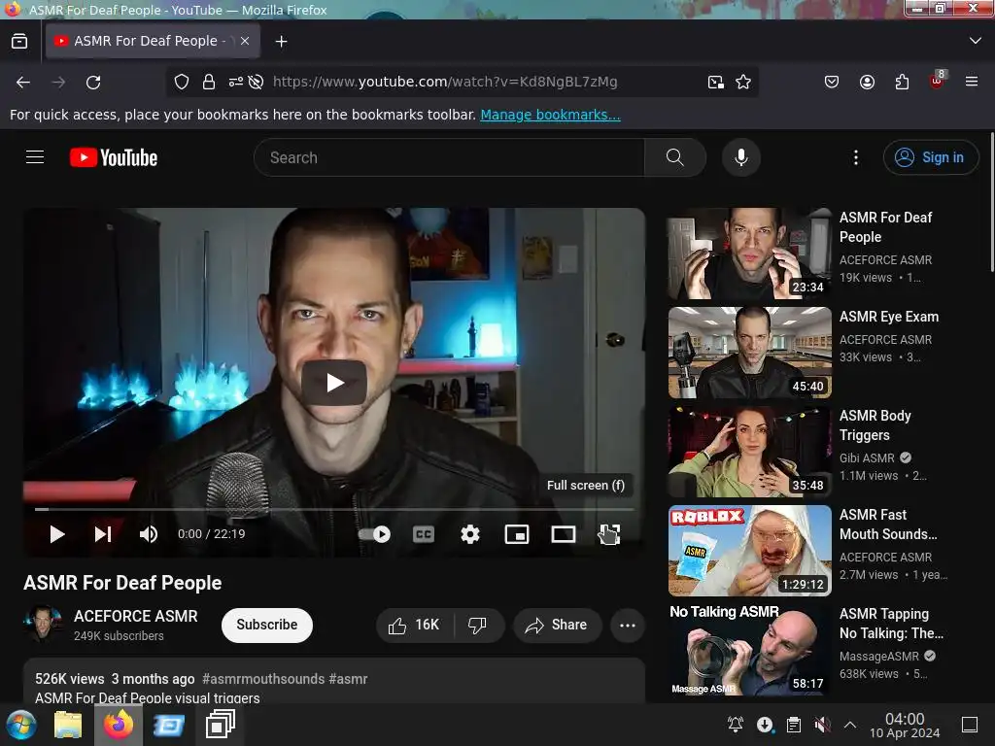The width and height of the screenshot is (995, 746).
Task: Open player settings gear
Action: [470, 534]
